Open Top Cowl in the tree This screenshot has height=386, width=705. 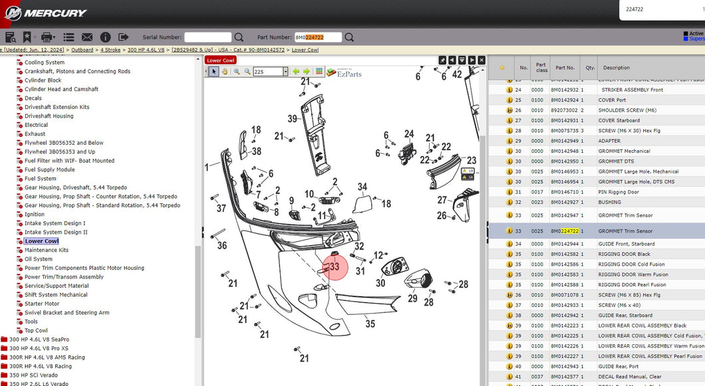tap(36, 330)
